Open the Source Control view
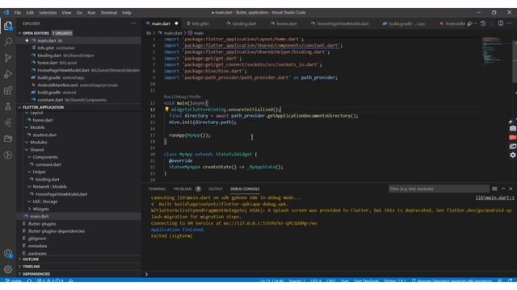This screenshot has width=517, height=290. 8,58
